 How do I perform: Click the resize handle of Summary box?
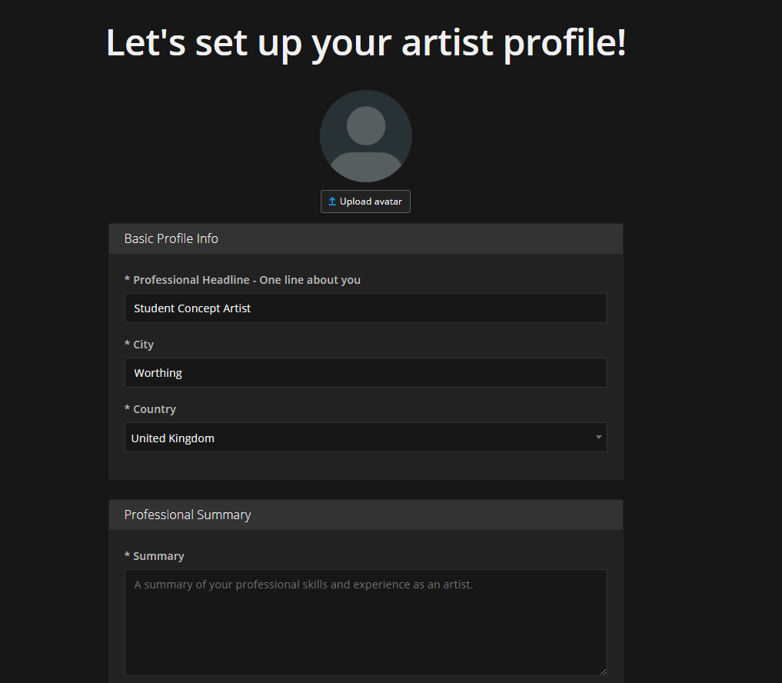coord(603,671)
